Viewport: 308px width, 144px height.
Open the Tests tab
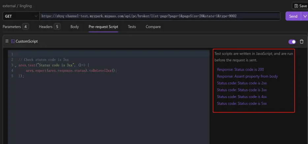click(132, 27)
